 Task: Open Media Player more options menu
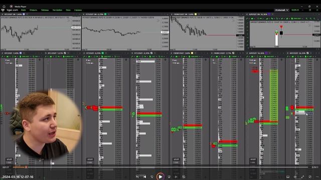click(317, 176)
